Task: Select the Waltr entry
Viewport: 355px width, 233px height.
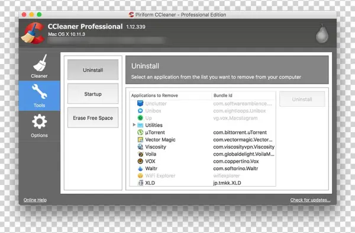Action: [151, 168]
